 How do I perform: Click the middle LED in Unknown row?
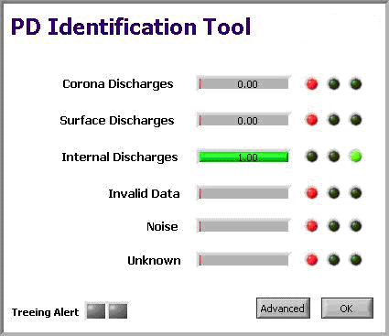tap(334, 260)
